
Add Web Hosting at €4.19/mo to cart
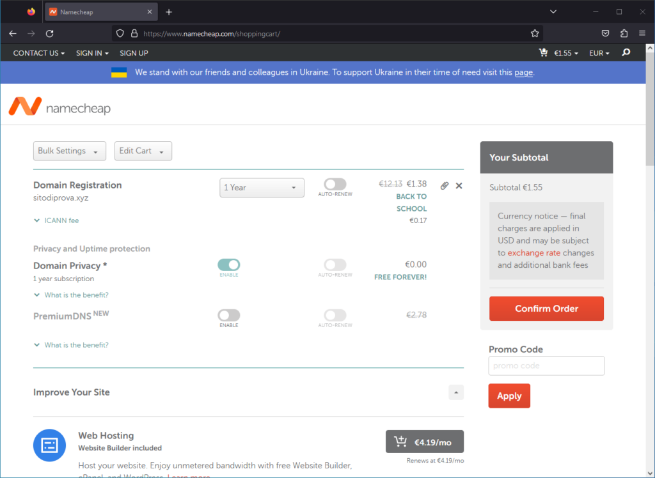point(425,442)
